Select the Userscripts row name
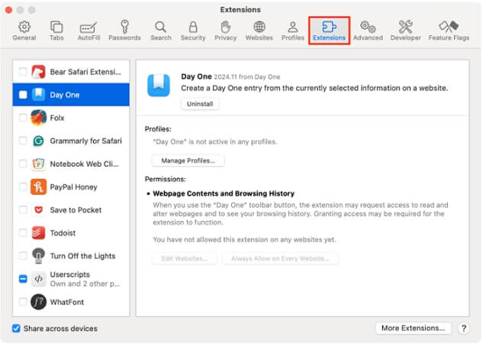The height and width of the screenshot is (344, 483). (x=70, y=274)
